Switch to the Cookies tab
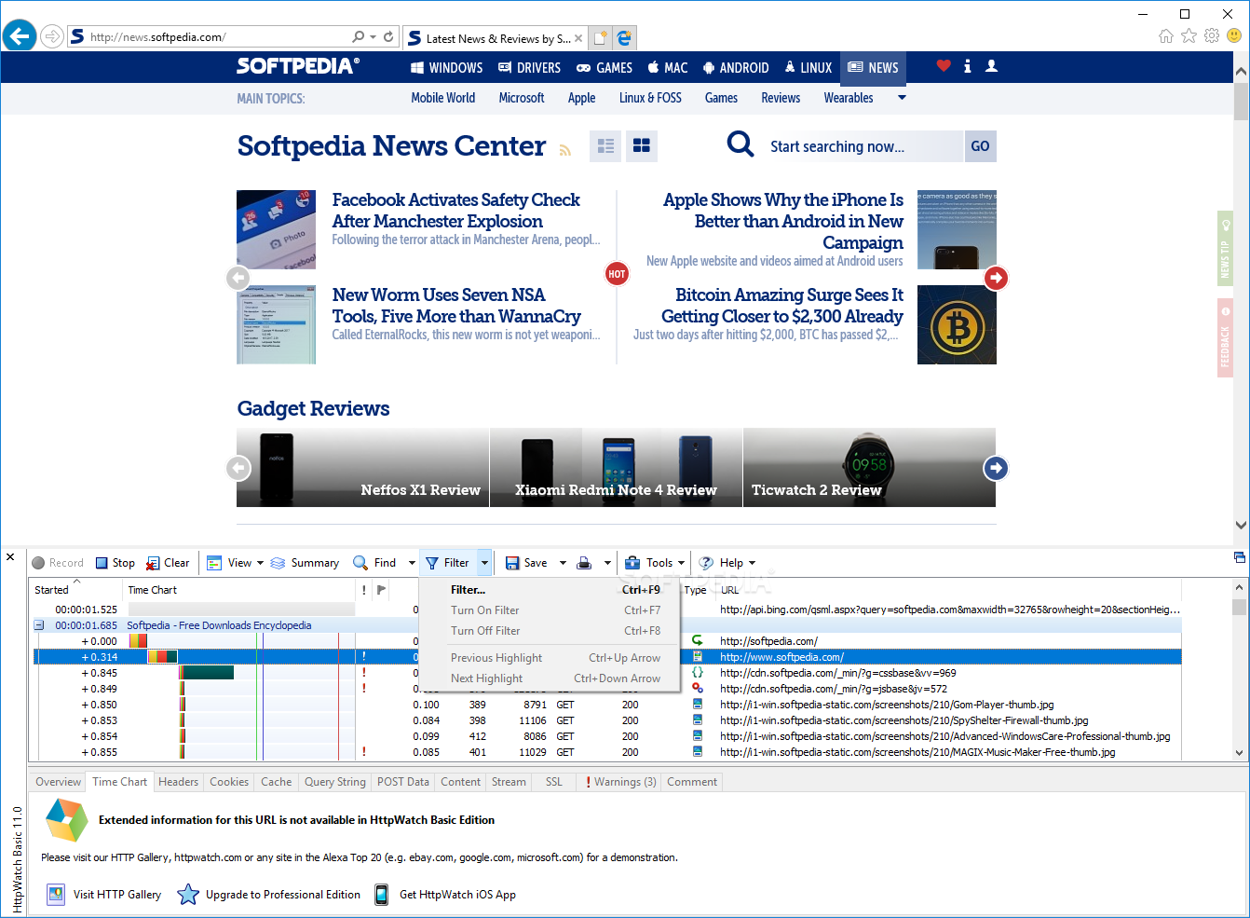1250x918 pixels. [229, 782]
